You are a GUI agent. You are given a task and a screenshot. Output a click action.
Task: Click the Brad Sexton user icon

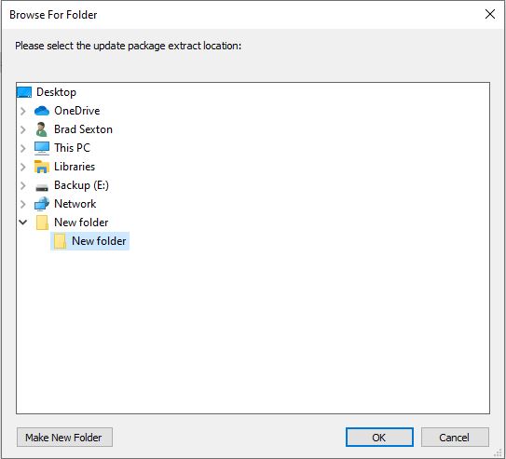(x=42, y=129)
